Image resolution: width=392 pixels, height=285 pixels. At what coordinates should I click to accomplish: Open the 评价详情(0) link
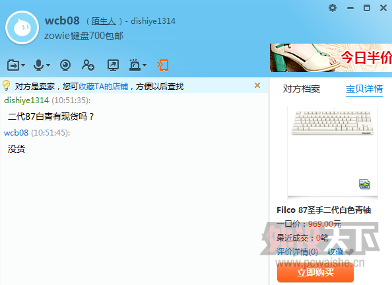tap(297, 251)
